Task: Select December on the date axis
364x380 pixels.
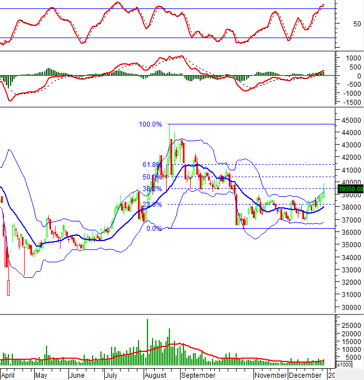Action: 306,374
